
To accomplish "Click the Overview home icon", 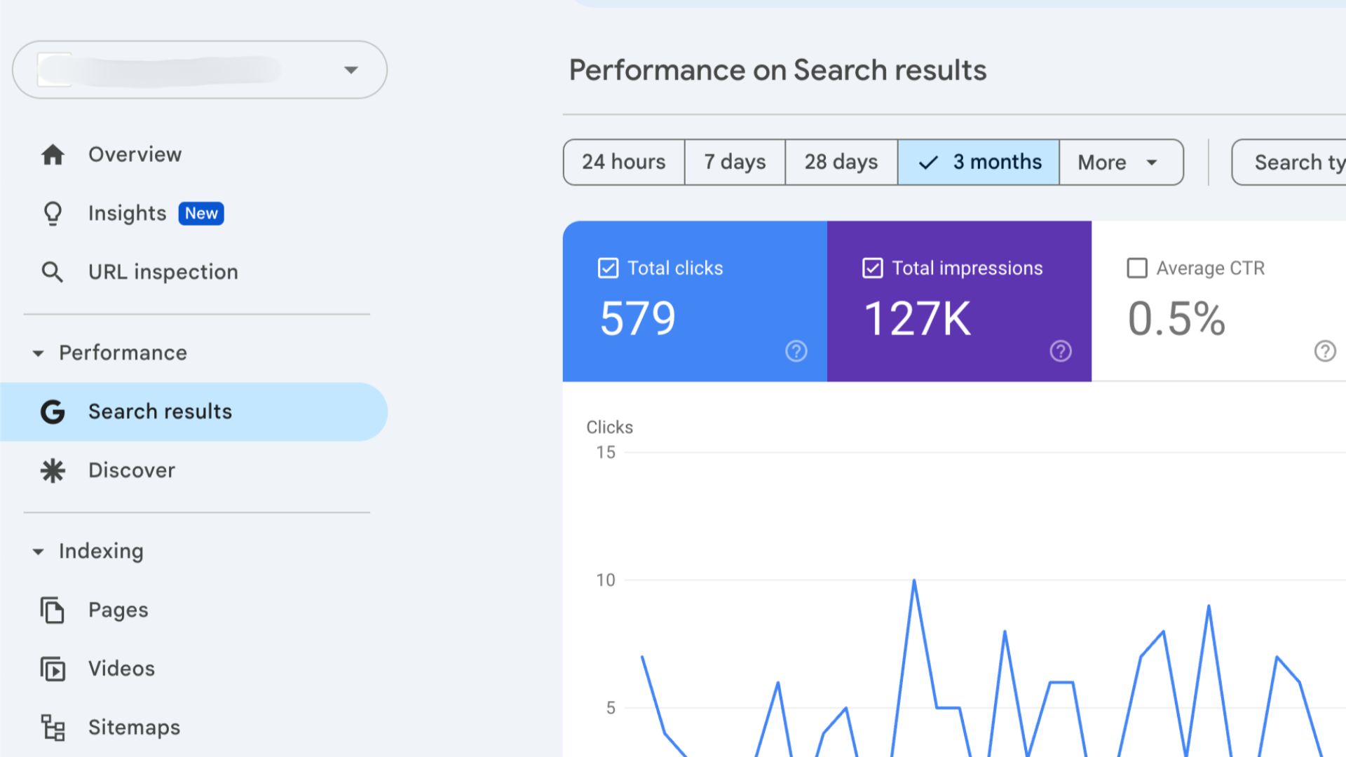I will pos(53,154).
